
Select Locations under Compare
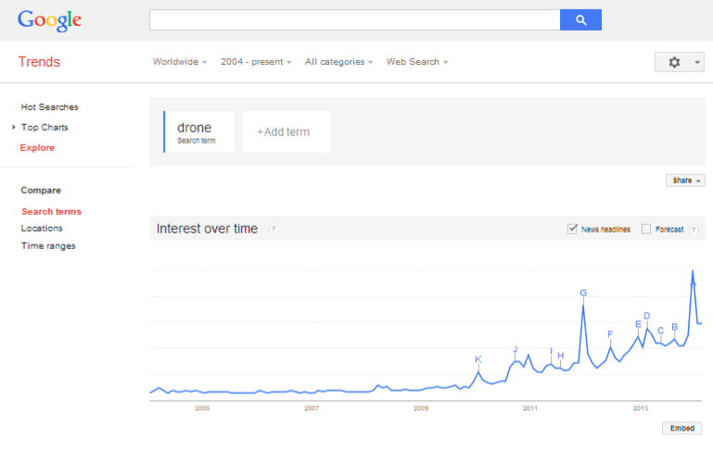(x=42, y=229)
